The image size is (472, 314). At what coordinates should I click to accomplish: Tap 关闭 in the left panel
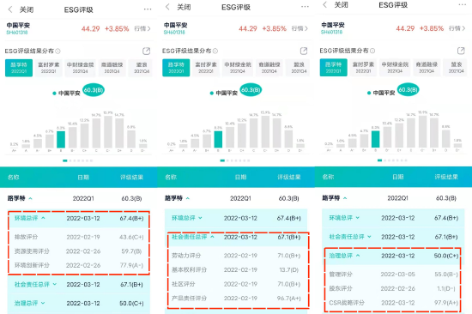pos(27,9)
